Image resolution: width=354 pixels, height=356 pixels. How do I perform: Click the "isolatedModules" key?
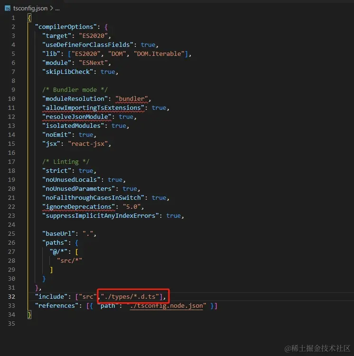[x=73, y=126]
